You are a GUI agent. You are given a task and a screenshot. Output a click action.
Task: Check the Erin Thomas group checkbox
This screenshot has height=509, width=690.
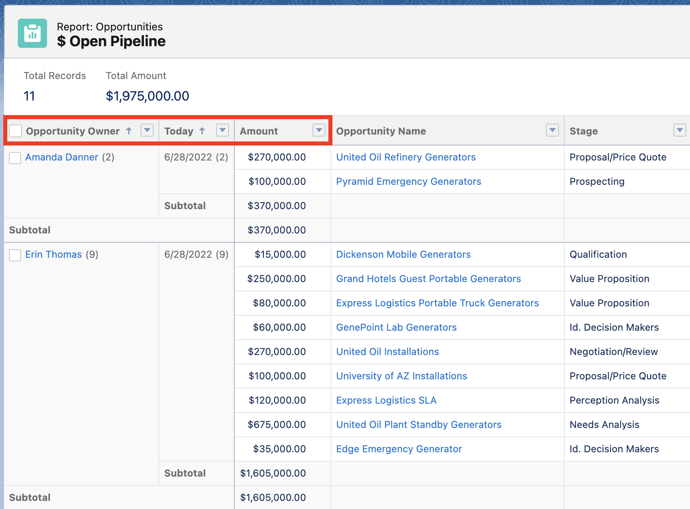15,255
